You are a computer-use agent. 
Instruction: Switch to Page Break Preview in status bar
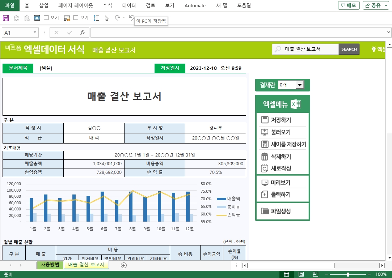click(315, 274)
